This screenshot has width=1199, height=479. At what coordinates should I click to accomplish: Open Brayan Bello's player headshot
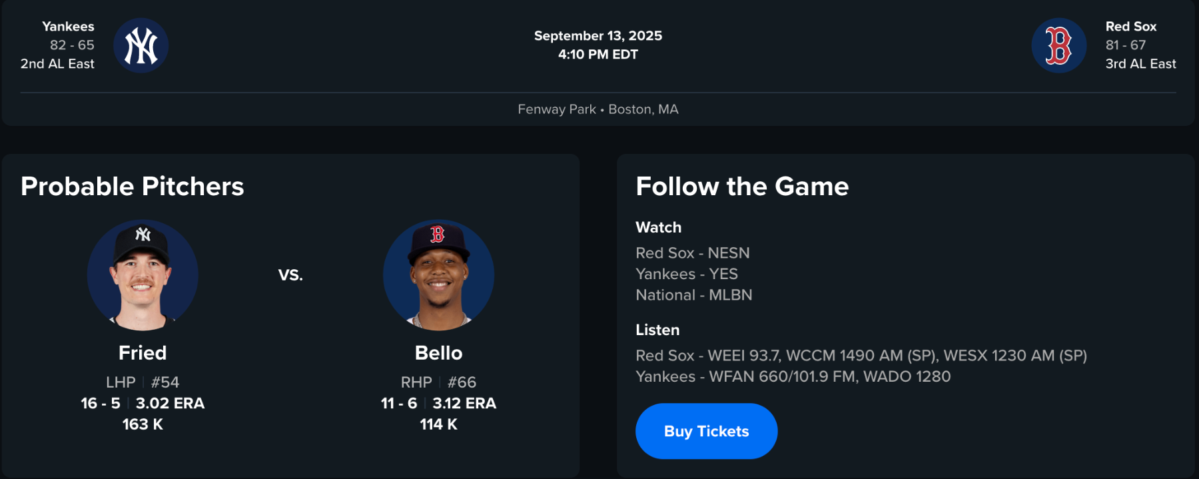coord(438,275)
